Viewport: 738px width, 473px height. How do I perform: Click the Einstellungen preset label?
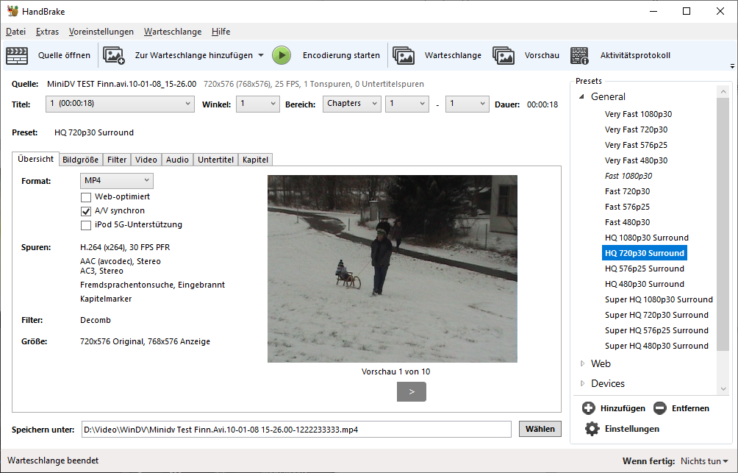(632, 429)
